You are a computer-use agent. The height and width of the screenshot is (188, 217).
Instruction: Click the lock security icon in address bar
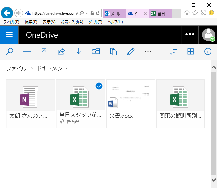click(x=92, y=13)
